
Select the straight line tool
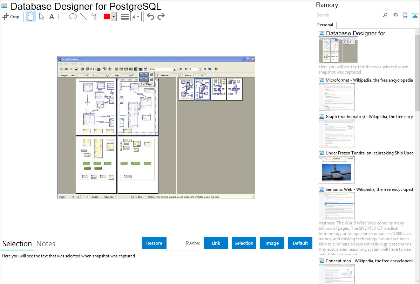pos(83,16)
